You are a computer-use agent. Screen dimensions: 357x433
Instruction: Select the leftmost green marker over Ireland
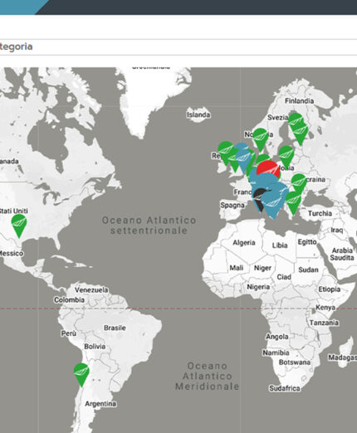225,152
